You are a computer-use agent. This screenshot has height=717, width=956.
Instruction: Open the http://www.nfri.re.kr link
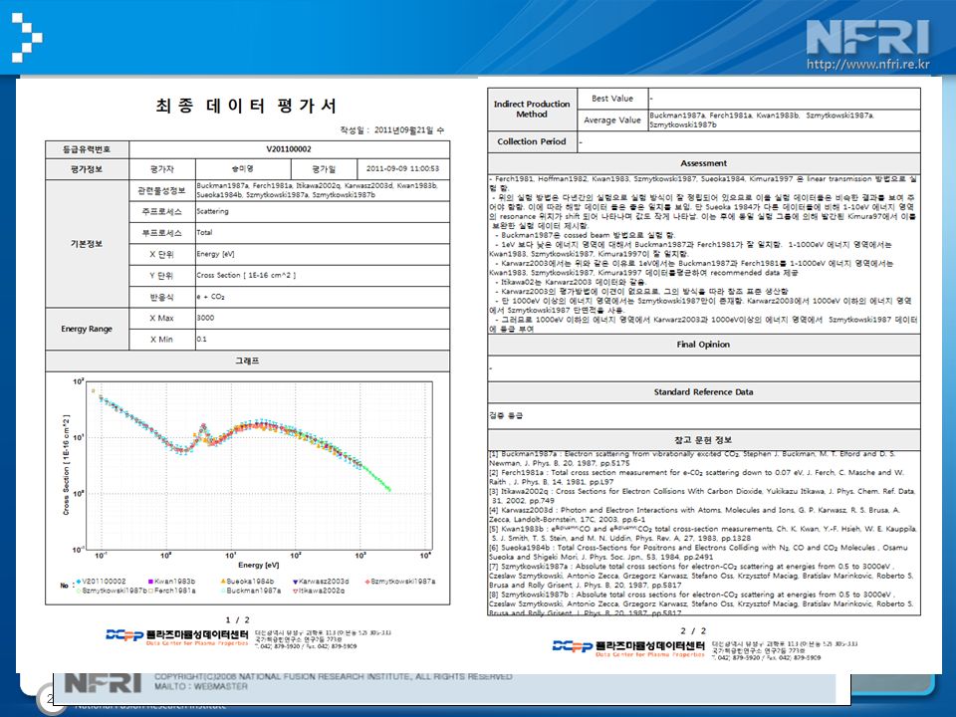coord(868,64)
